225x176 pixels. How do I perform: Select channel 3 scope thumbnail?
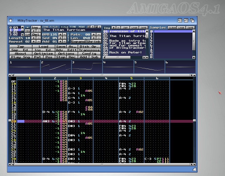pyautogui.click(x=87, y=67)
